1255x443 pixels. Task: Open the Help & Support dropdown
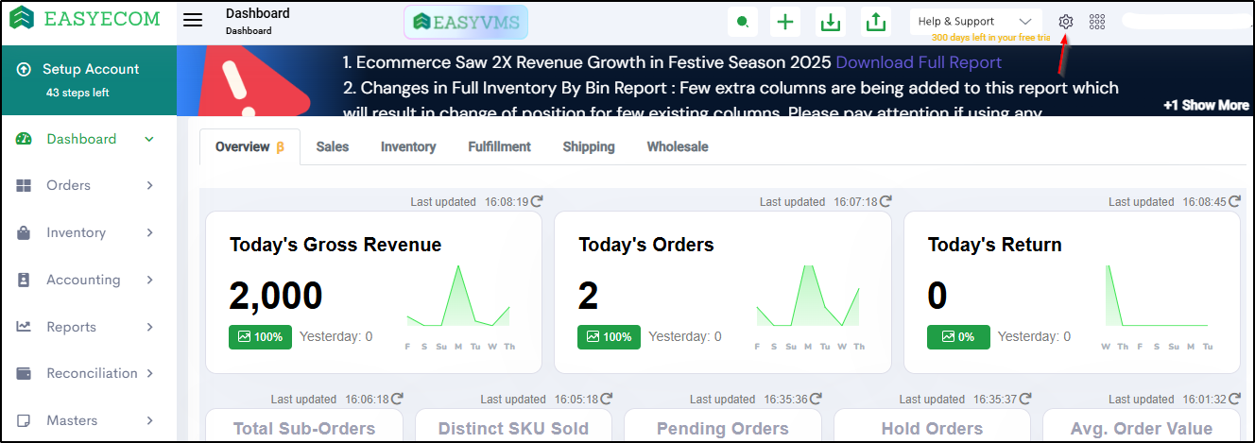974,22
